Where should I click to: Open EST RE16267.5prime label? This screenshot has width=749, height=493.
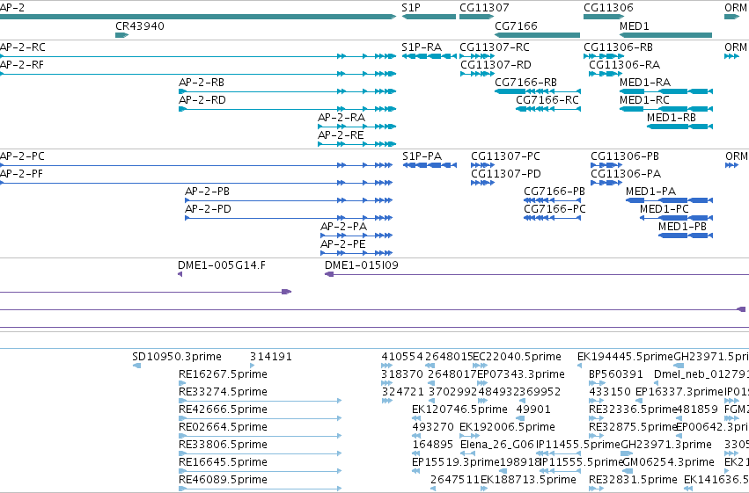223,374
